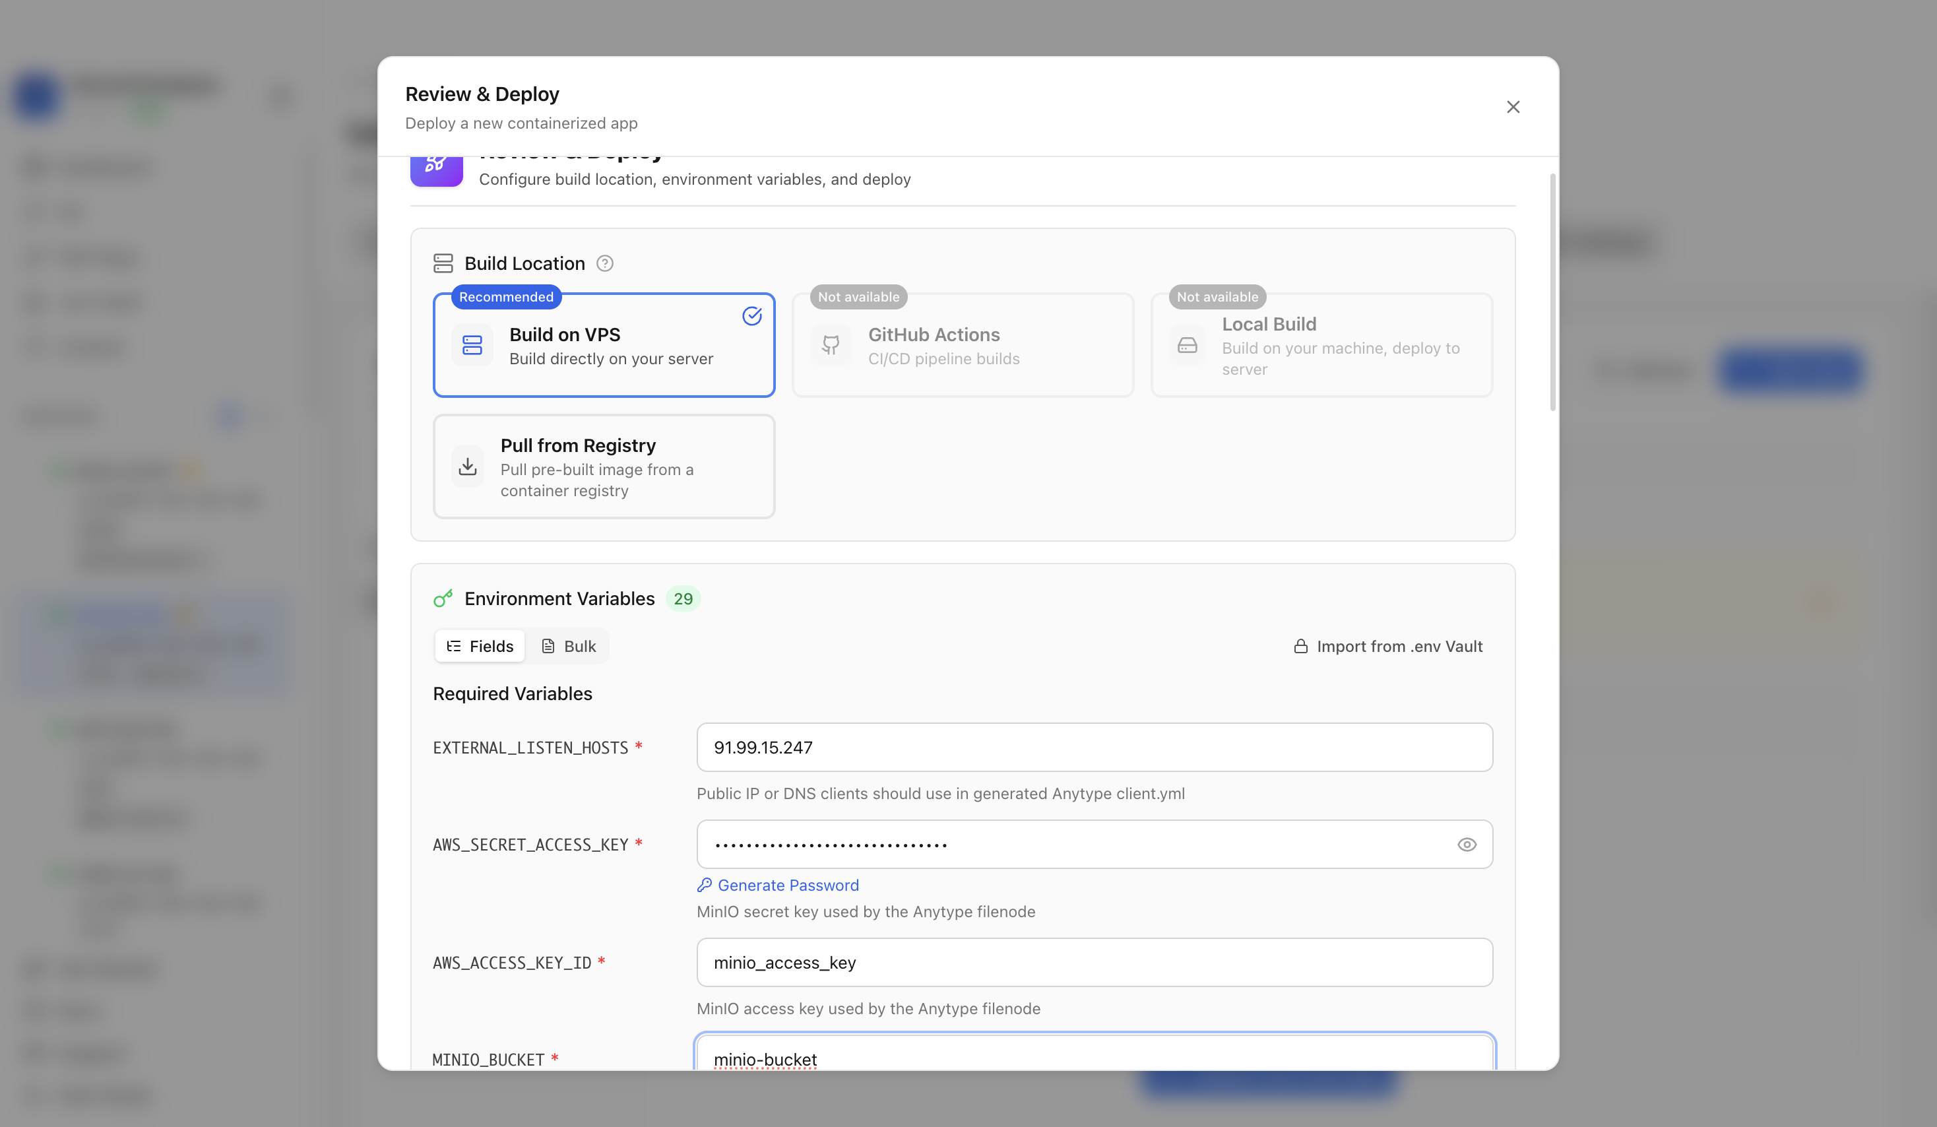The image size is (1937, 1127).
Task: Select the GitHub Actions build option
Action: tap(963, 345)
